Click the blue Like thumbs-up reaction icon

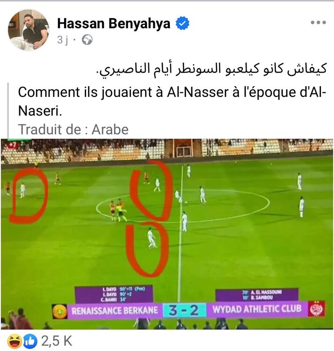pyautogui.click(x=30, y=341)
